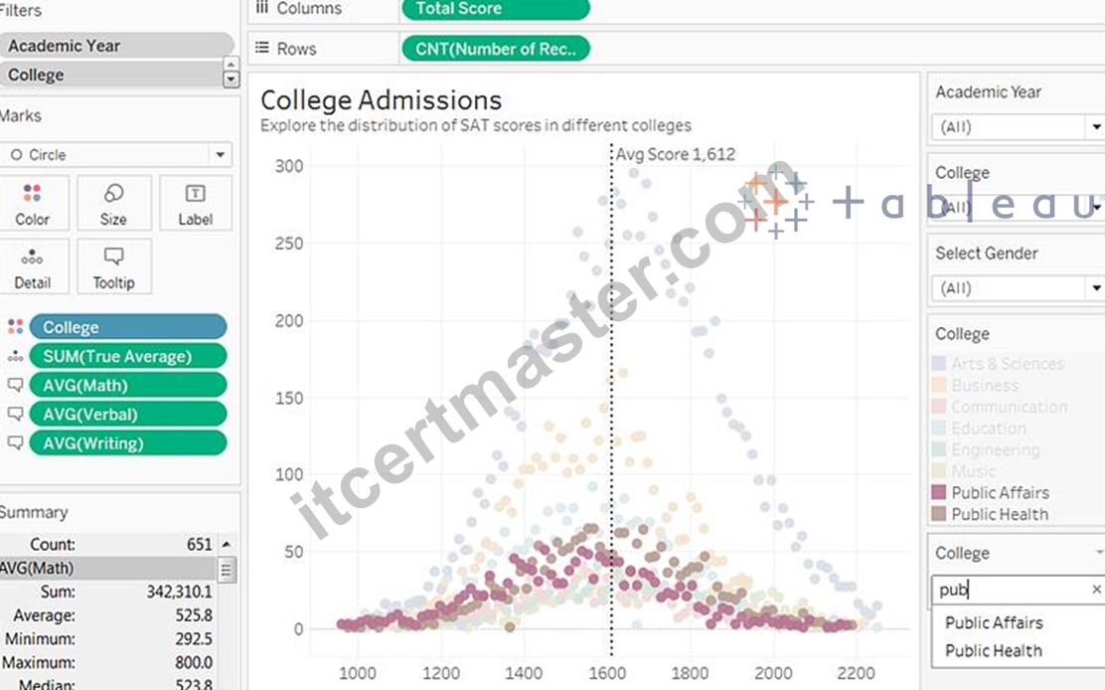Select Public Health from search results
This screenshot has height=690, width=1105.
[993, 650]
